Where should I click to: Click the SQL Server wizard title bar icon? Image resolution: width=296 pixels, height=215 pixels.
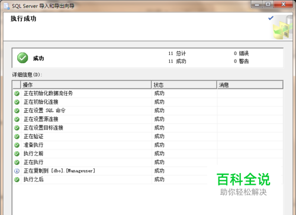pyautogui.click(x=7, y=6)
